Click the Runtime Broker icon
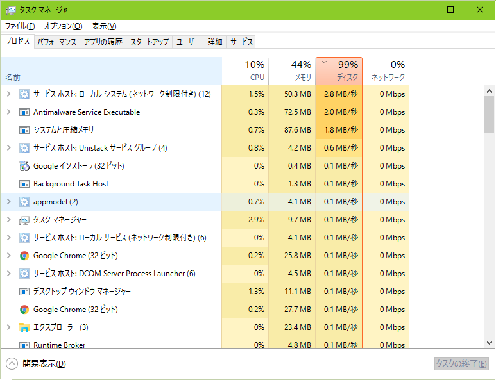This screenshot has height=380, width=496. (x=24, y=345)
